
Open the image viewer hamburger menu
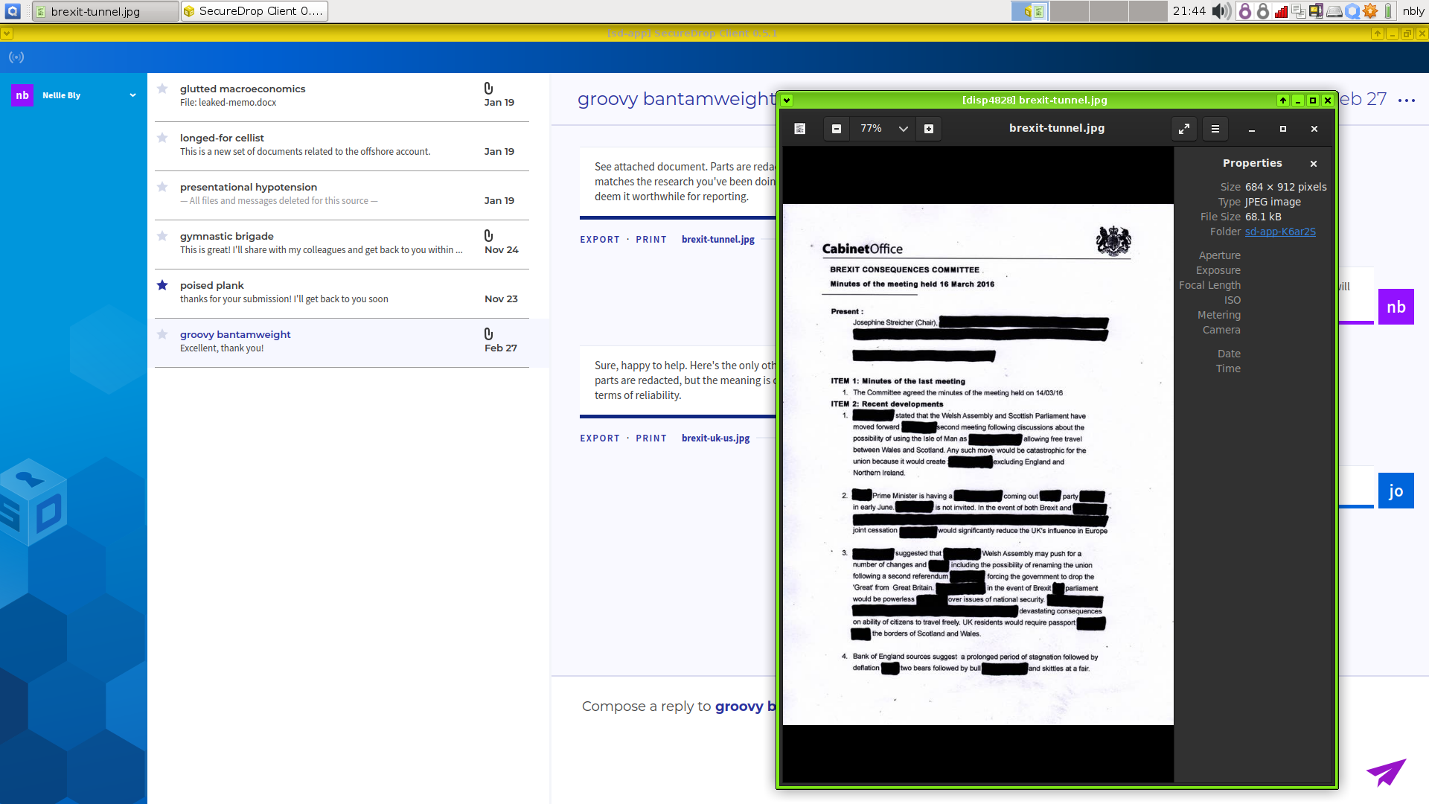pos(1215,129)
